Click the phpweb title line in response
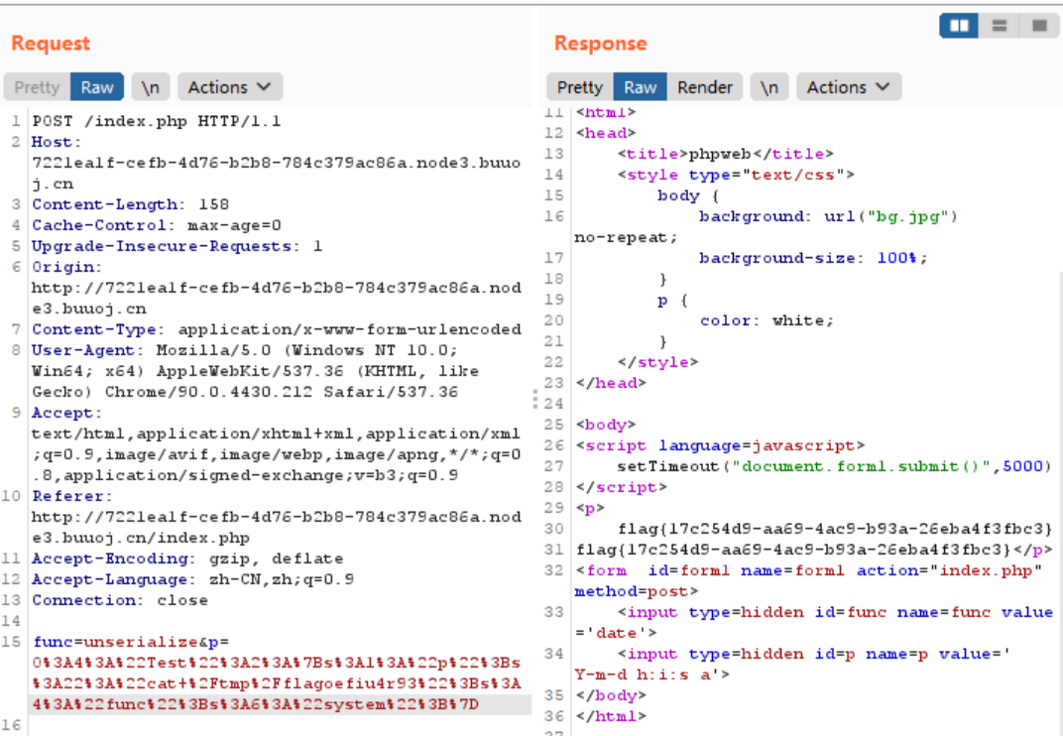 click(x=726, y=154)
